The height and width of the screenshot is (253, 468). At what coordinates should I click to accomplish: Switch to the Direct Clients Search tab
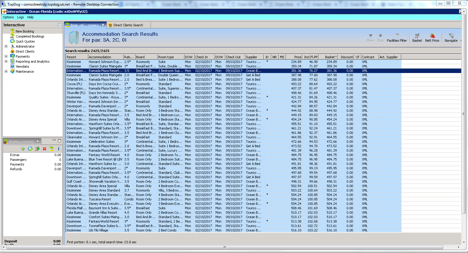128,25
